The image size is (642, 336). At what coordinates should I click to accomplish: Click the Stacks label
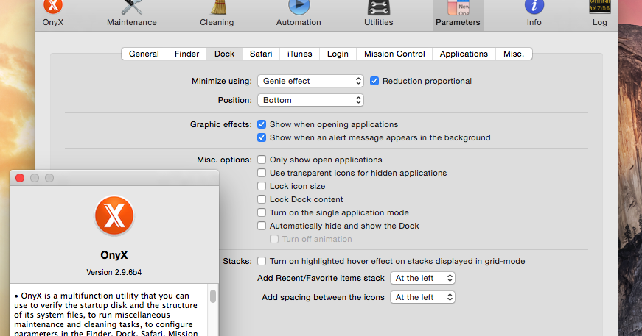(237, 261)
